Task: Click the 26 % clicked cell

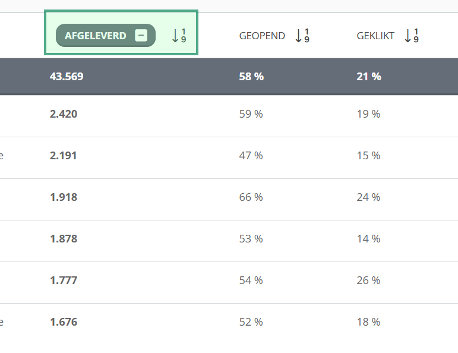Action: 368,280
